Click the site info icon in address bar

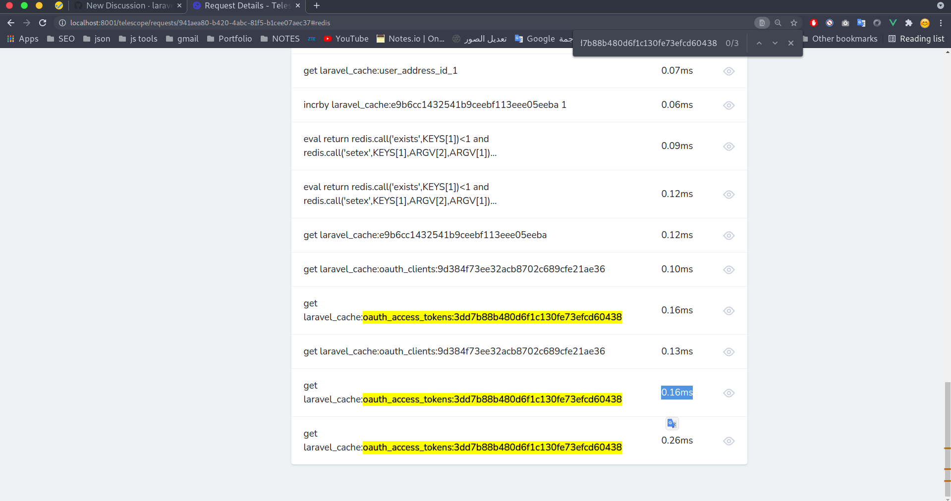pos(62,23)
